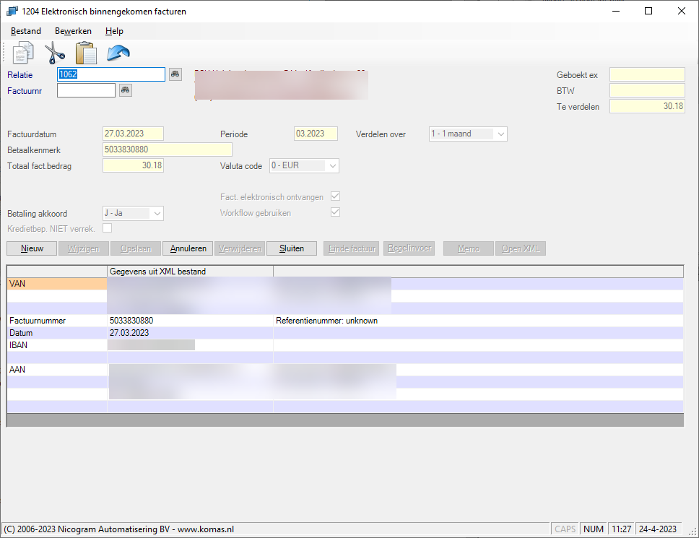Click the Wijzigen button
The image size is (699, 538).
[83, 248]
